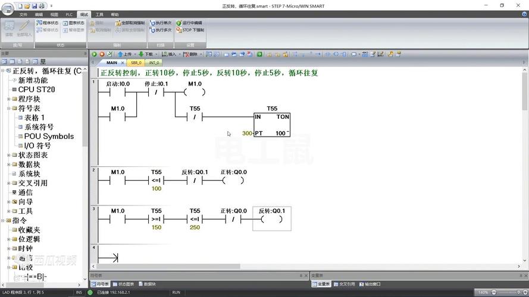Screen dimensions: 529x297
Task: Expand the 状态图表 tree node
Action: [8, 155]
